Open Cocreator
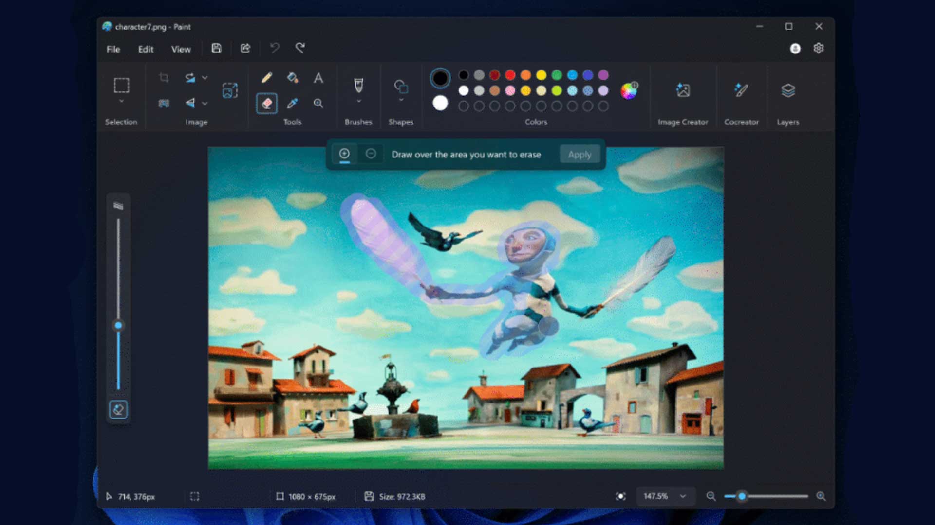The image size is (935, 525). [x=741, y=90]
